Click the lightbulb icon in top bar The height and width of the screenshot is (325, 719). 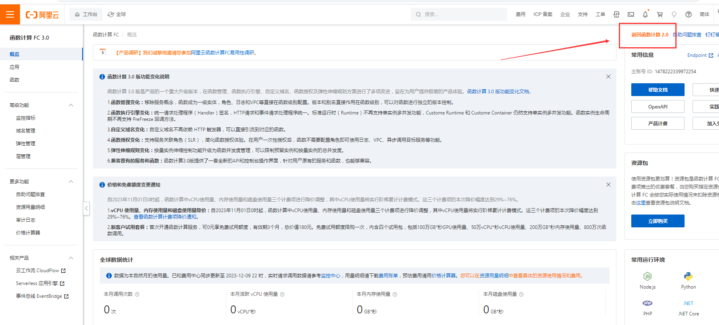coord(674,14)
